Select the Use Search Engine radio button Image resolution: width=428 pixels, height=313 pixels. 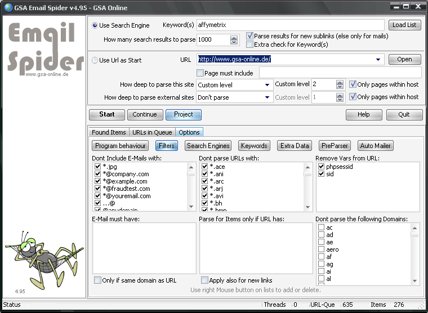tap(95, 25)
